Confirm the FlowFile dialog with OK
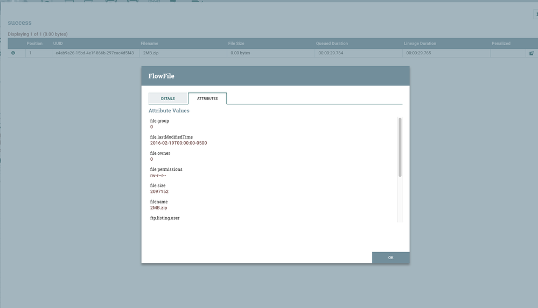Image resolution: width=538 pixels, height=308 pixels. pyautogui.click(x=391, y=257)
